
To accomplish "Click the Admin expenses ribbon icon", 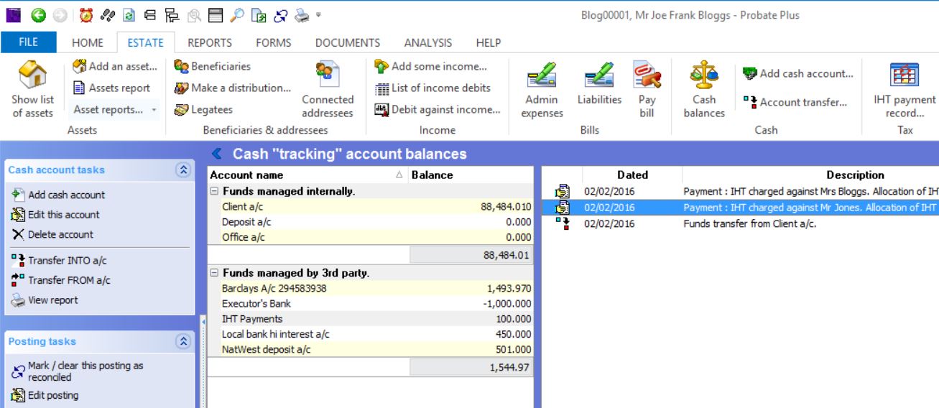I will [542, 76].
